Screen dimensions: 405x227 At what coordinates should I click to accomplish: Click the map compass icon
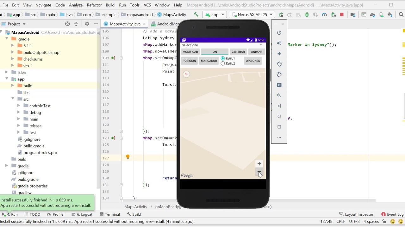tap(186, 74)
